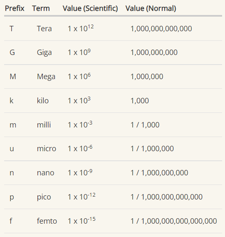Click the Giga term cell

coord(45,52)
